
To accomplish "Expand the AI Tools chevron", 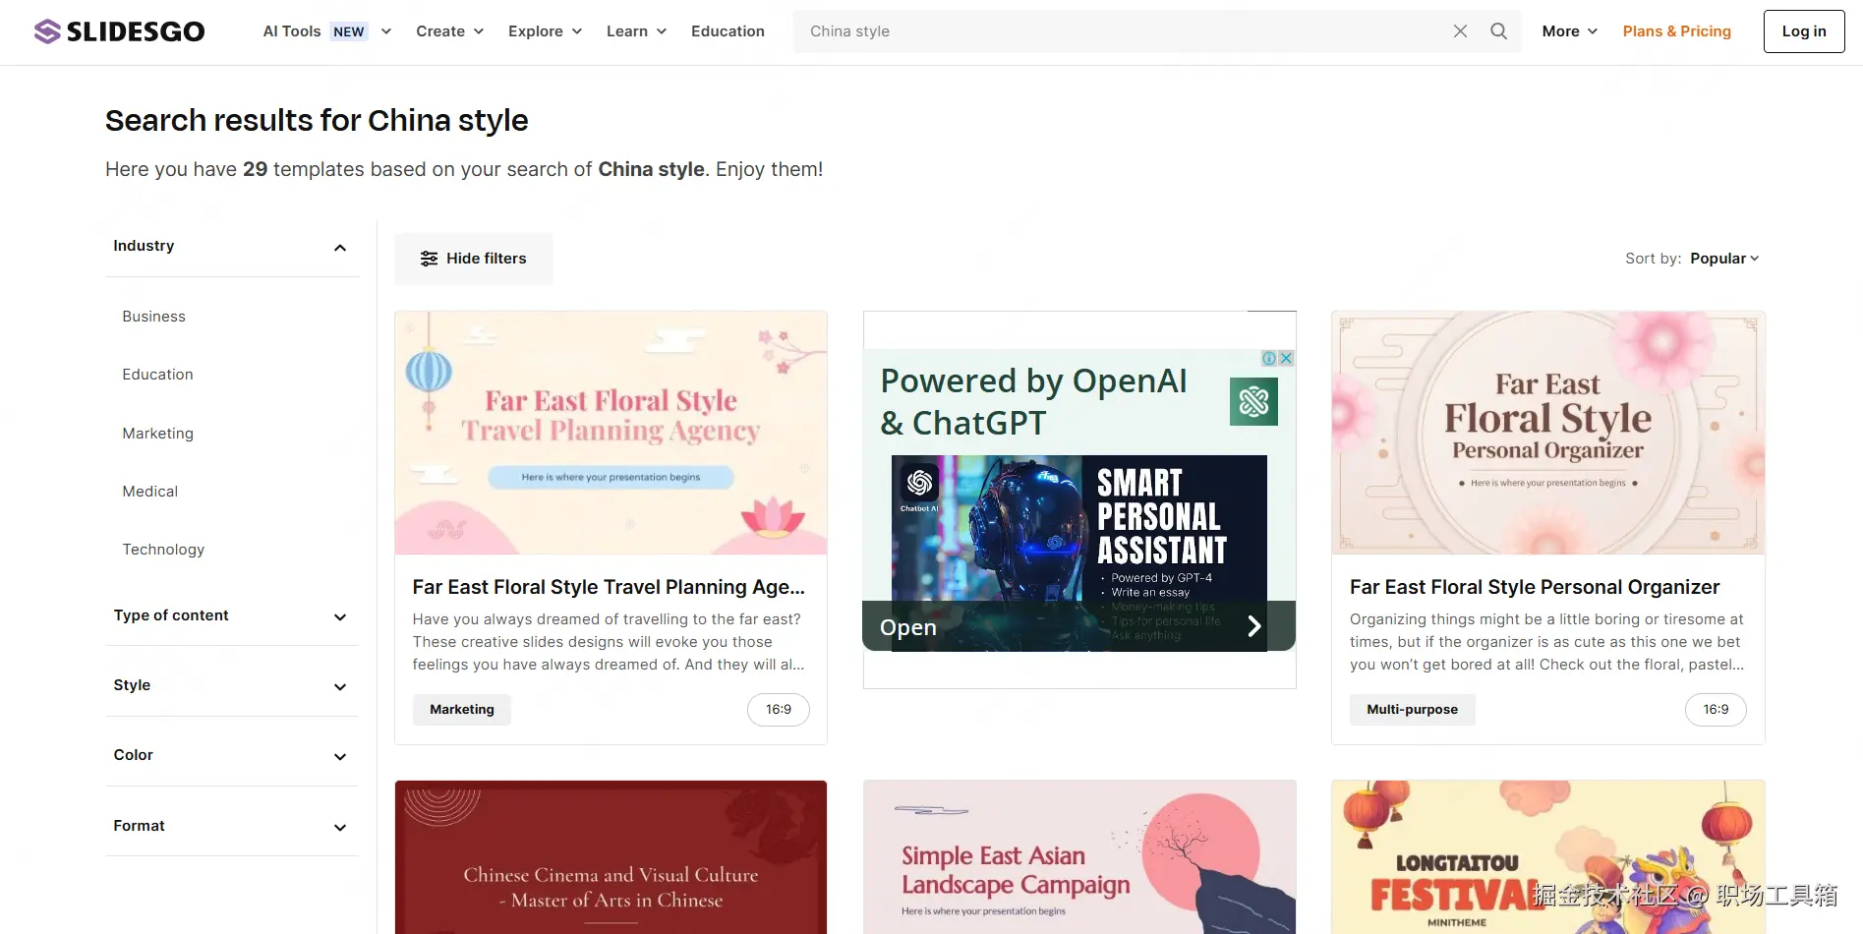I will tap(386, 31).
